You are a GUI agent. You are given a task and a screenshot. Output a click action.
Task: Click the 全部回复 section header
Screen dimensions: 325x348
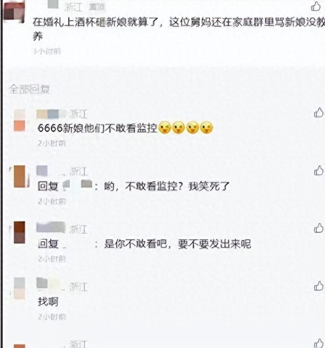pyautogui.click(x=29, y=89)
